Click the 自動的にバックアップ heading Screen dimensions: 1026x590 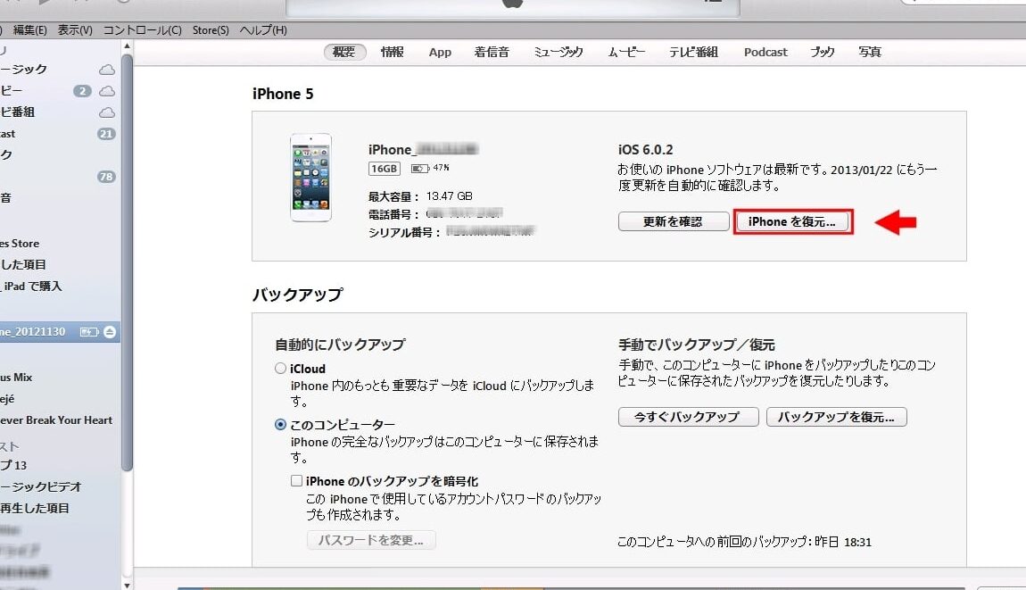(340, 345)
